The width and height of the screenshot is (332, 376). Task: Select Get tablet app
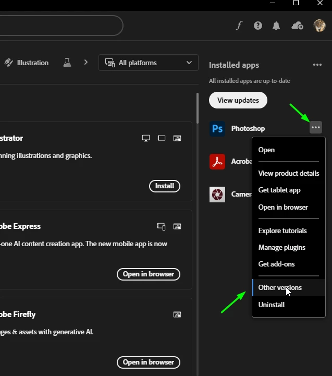click(x=289, y=190)
